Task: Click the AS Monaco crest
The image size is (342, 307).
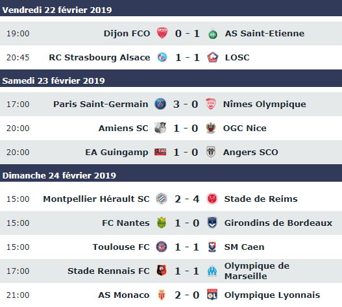Action: click(x=162, y=295)
